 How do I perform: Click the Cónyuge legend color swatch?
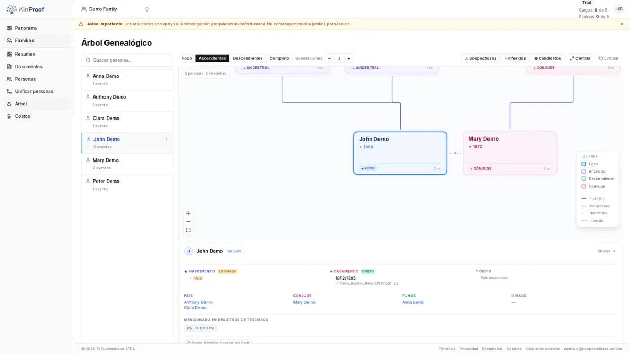coord(584,186)
